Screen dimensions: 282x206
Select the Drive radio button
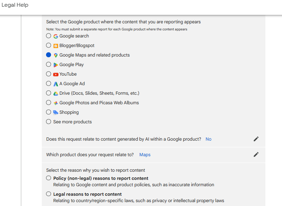pos(49,93)
